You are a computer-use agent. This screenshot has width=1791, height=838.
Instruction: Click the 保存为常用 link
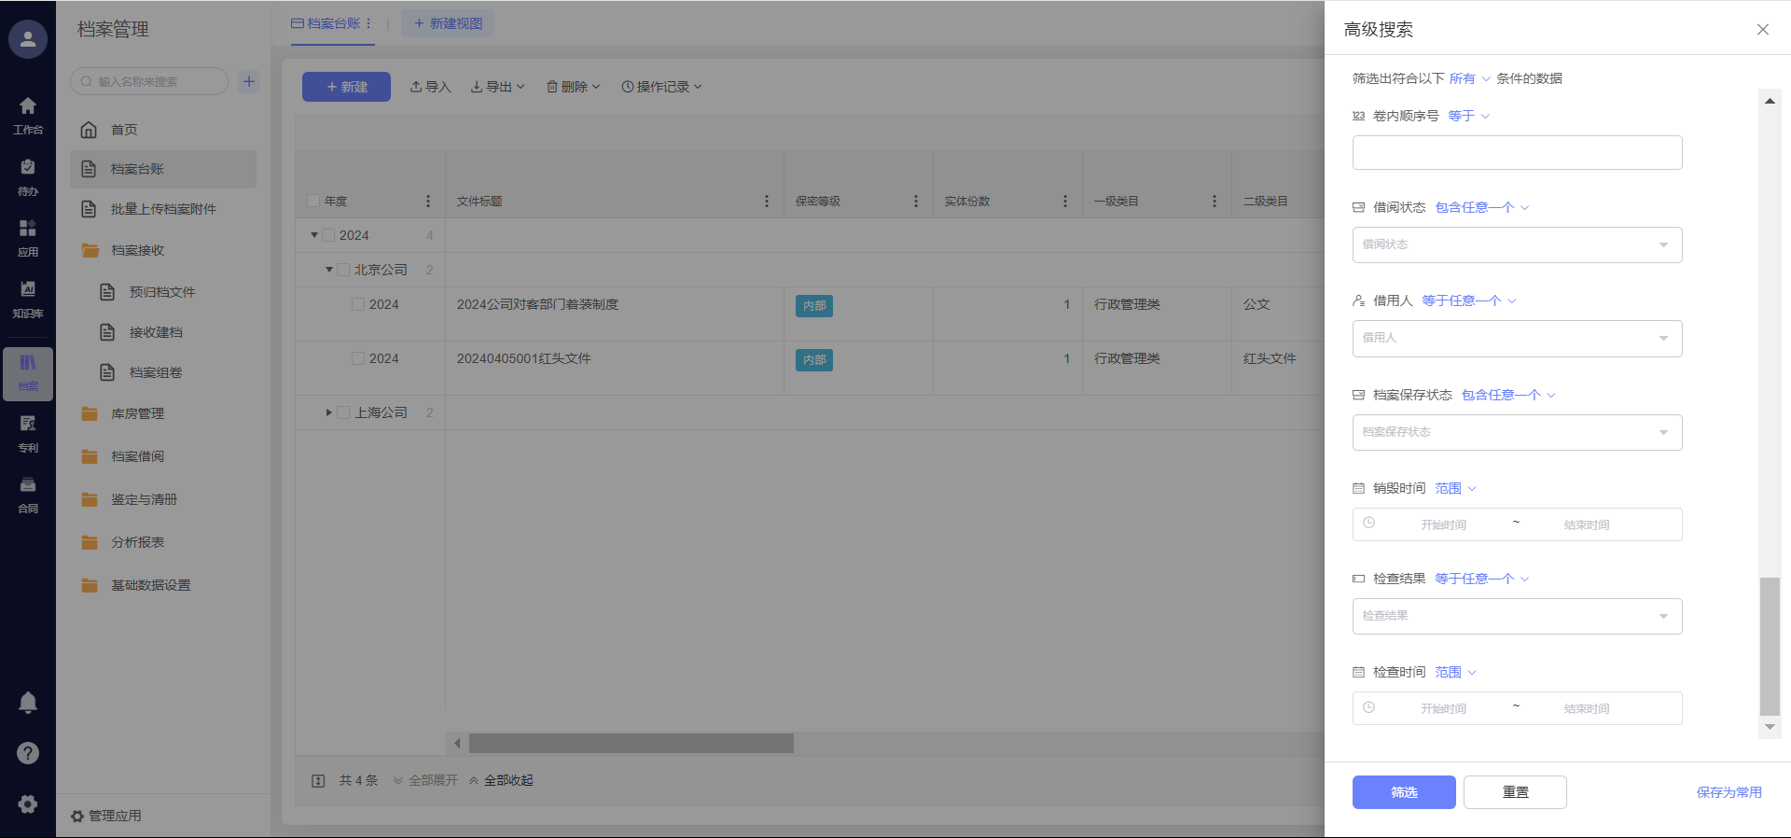[x=1729, y=792]
